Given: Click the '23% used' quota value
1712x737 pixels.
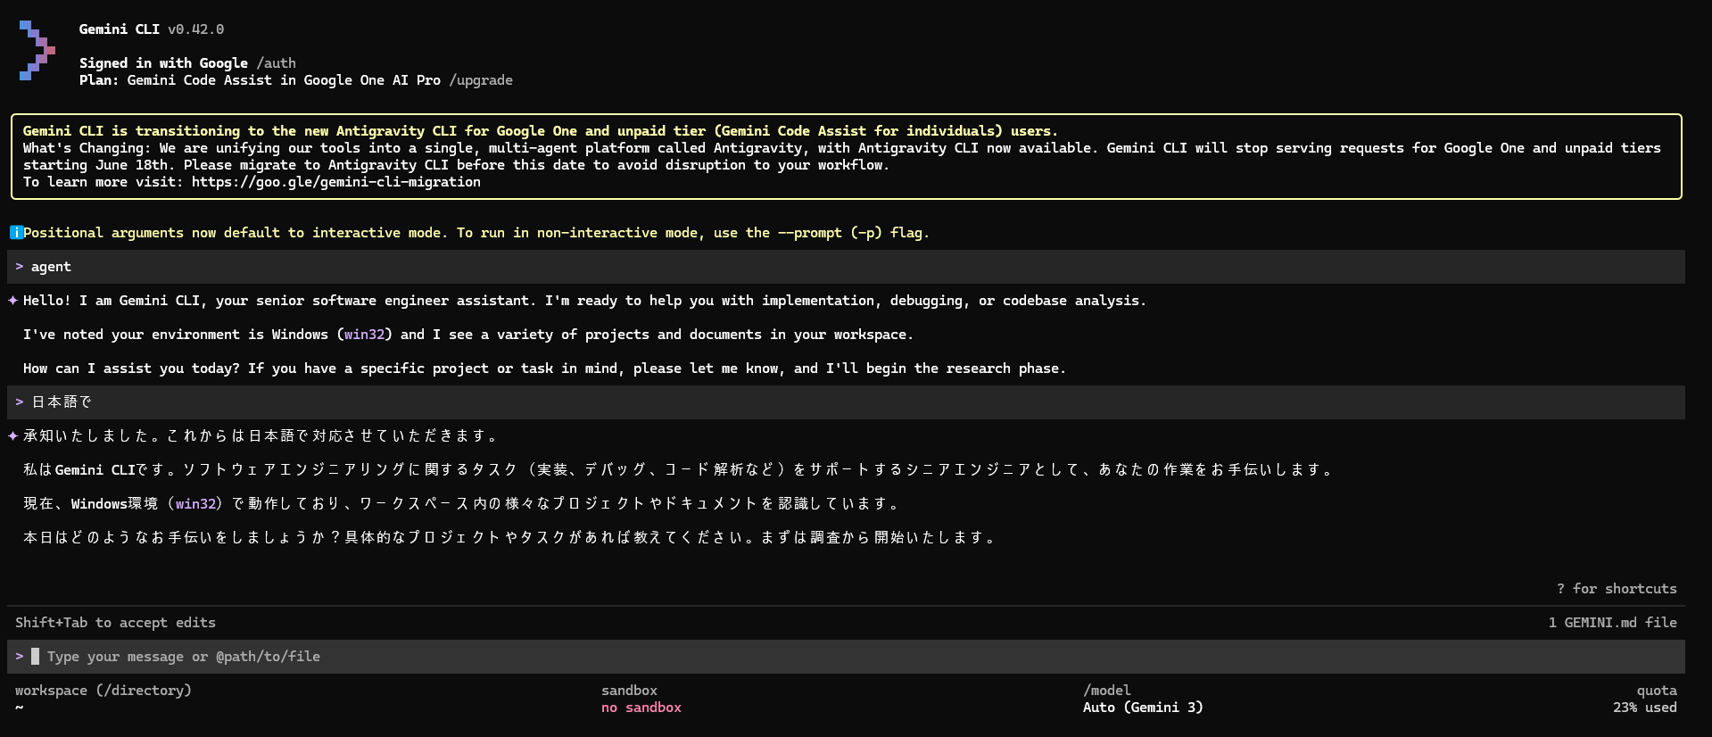Looking at the screenshot, I should tap(1644, 708).
